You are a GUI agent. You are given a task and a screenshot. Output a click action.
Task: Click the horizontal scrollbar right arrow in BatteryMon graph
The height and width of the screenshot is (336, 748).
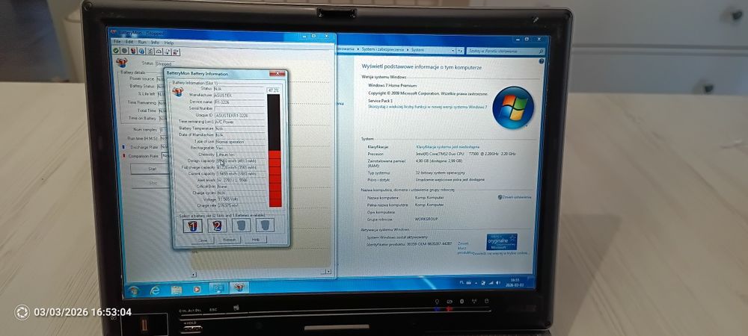pos(328,272)
